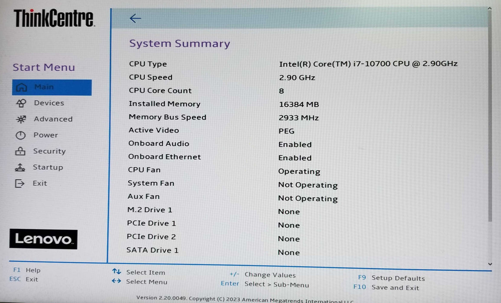This screenshot has height=303, width=501.
Task: Choose the Exit menu entry
Action: click(39, 183)
